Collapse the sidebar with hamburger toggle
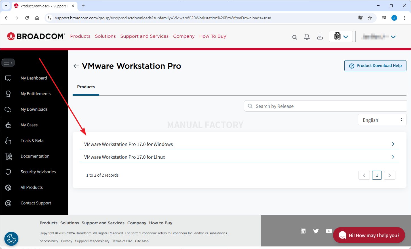 [x=8, y=63]
